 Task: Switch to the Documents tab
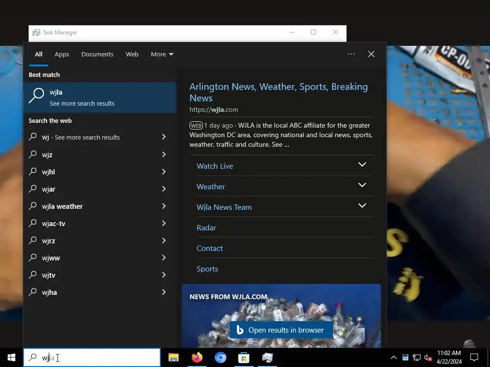tap(97, 54)
